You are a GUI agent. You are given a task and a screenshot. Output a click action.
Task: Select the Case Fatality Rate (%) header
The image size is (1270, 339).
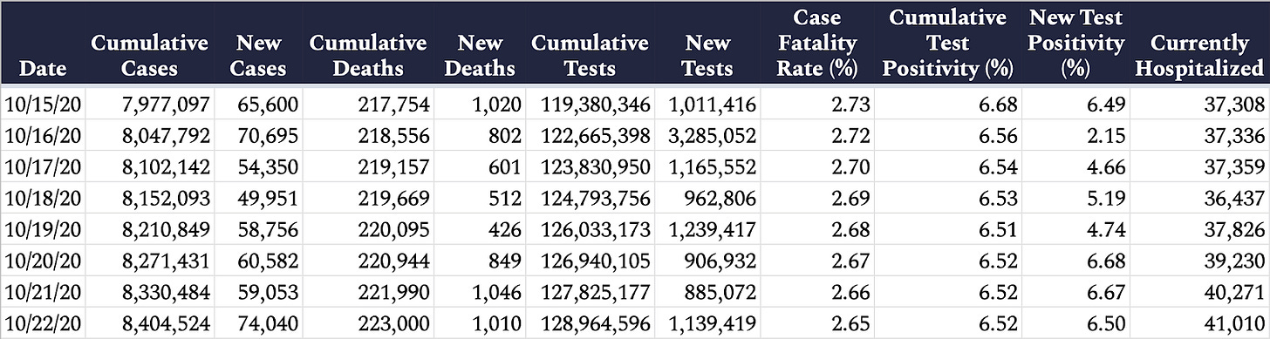pyautogui.click(x=816, y=43)
